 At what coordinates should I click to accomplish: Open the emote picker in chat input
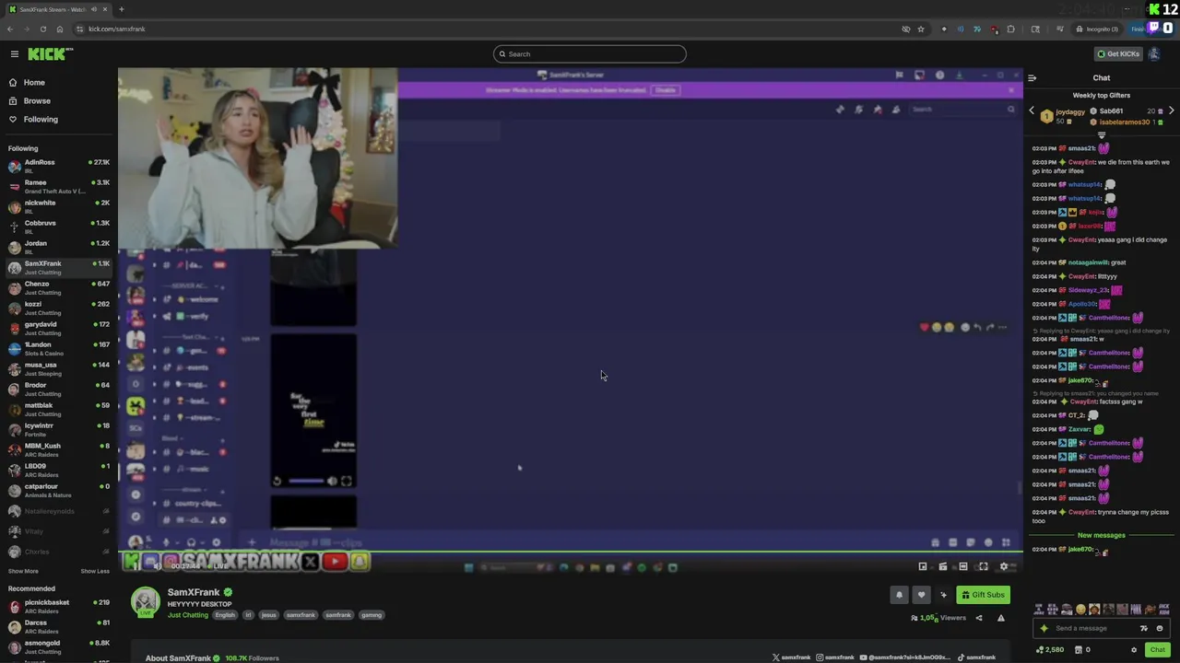pos(1160,628)
